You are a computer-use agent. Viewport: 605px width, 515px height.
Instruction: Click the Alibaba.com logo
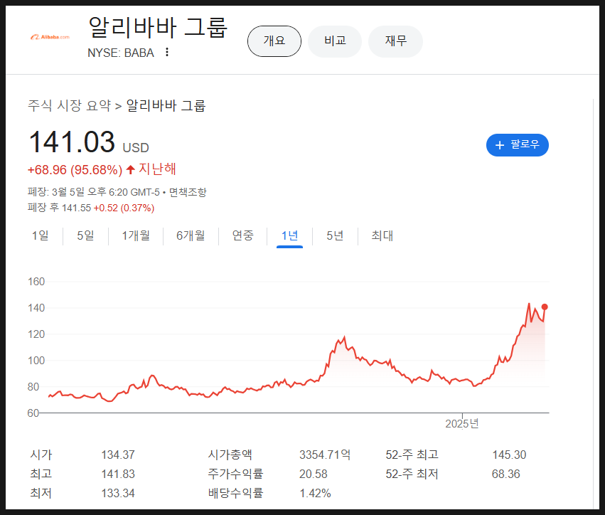click(50, 37)
